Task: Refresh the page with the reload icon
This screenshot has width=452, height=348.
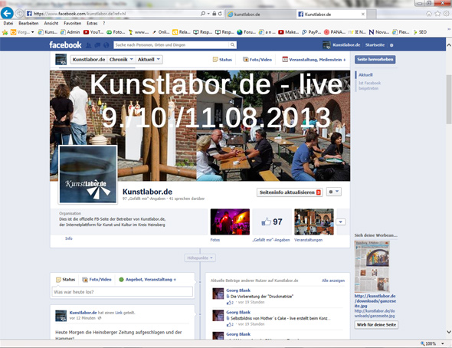Action: coord(220,14)
